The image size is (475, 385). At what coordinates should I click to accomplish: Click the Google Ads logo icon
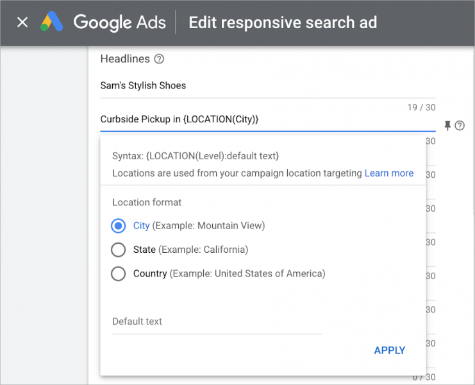(53, 23)
